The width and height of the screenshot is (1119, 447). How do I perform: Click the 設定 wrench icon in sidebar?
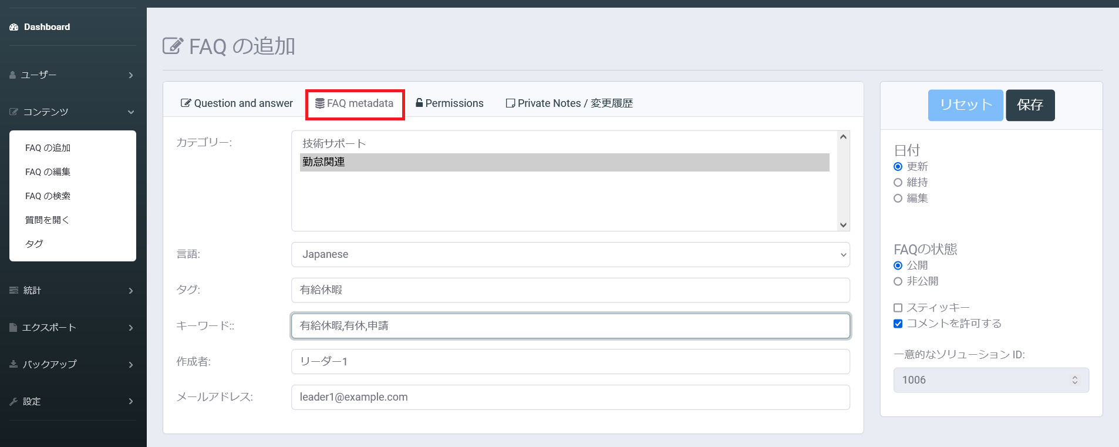(x=14, y=401)
